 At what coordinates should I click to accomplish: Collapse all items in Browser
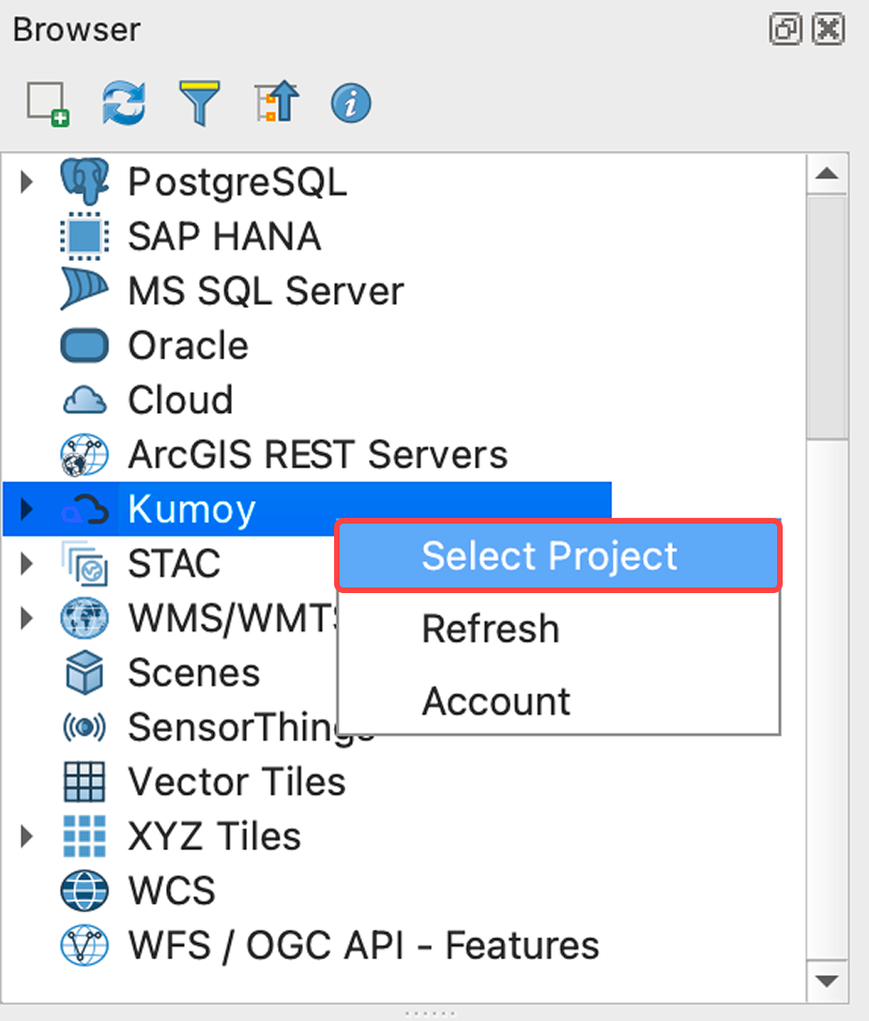tap(273, 103)
